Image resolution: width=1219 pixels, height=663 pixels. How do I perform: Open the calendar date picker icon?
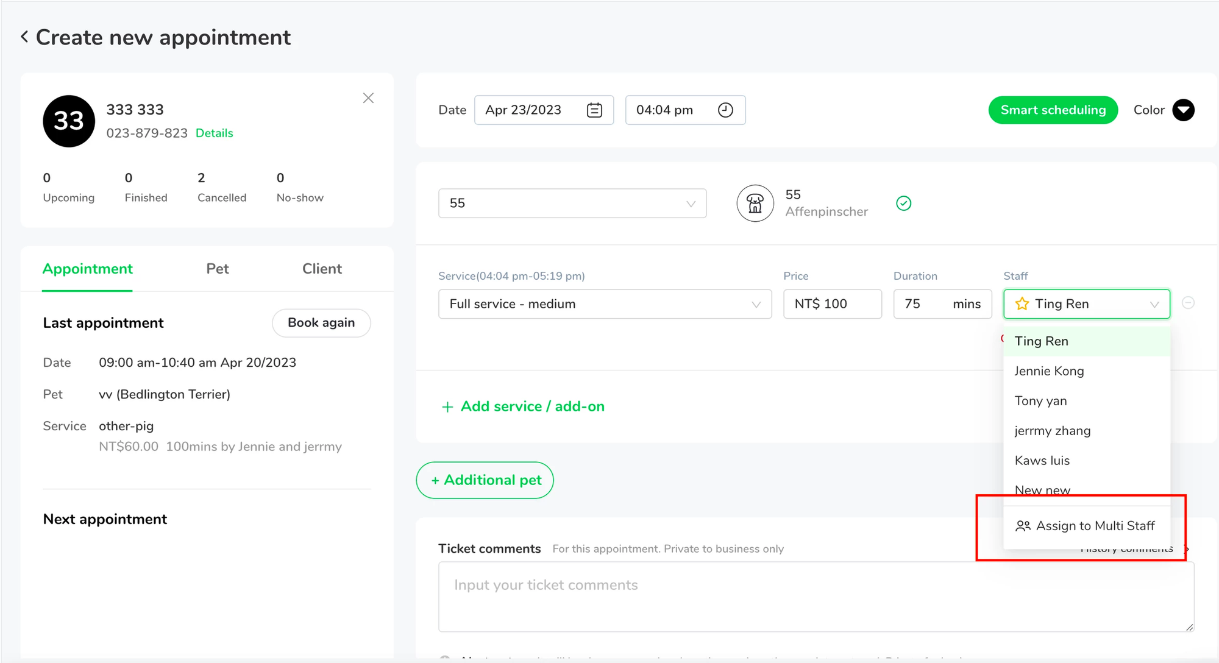pyautogui.click(x=594, y=110)
